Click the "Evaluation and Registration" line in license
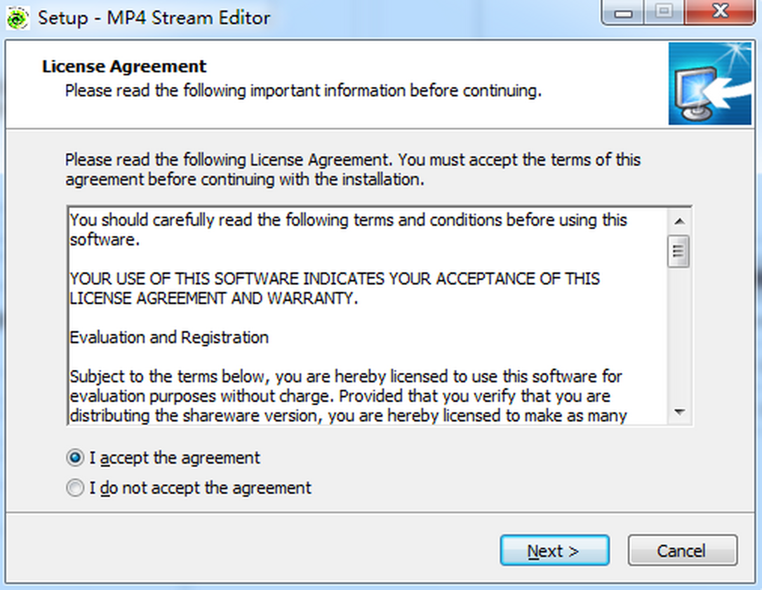762x590 pixels. click(x=169, y=337)
